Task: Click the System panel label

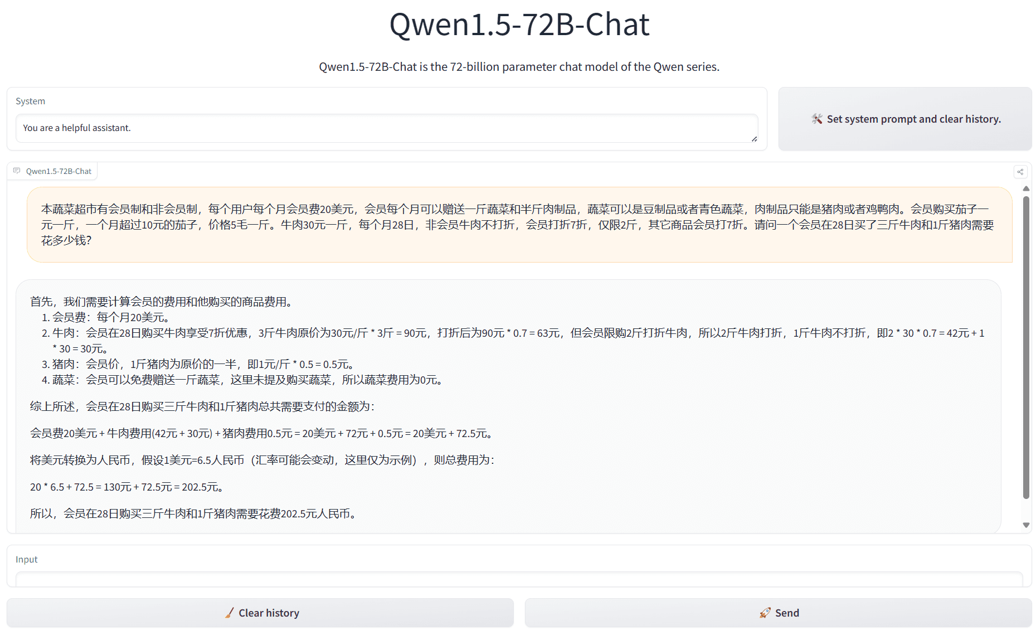Action: point(31,101)
